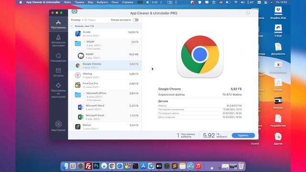Screen dimensions: 306x172
Task: Open Notes from the Dock
Action: (x=183, y=166)
